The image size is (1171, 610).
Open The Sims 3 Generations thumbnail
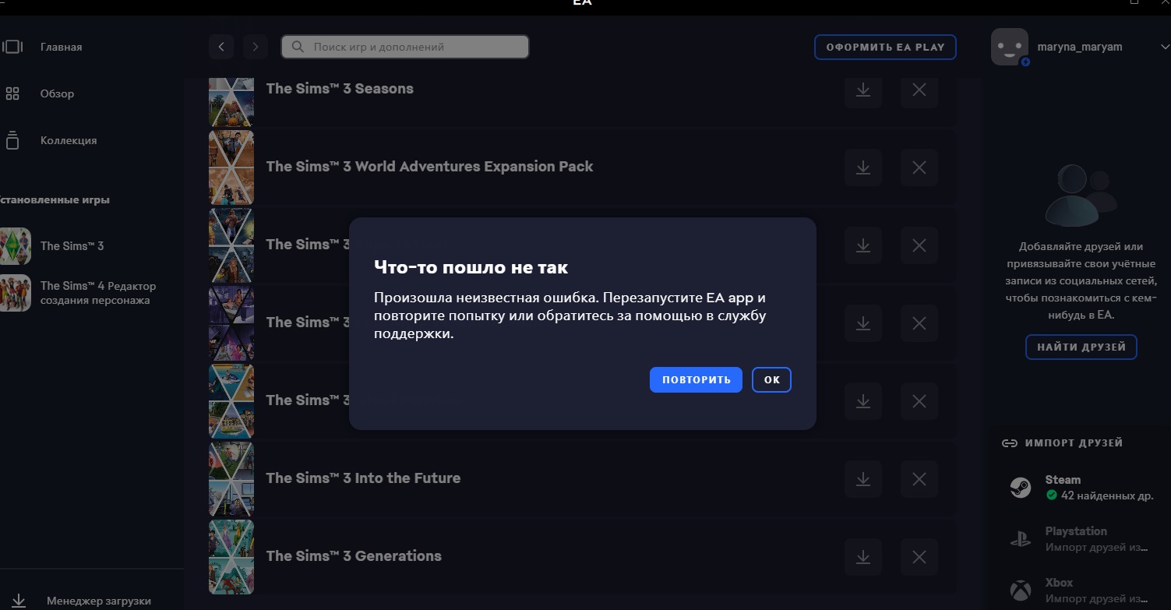[231, 556]
